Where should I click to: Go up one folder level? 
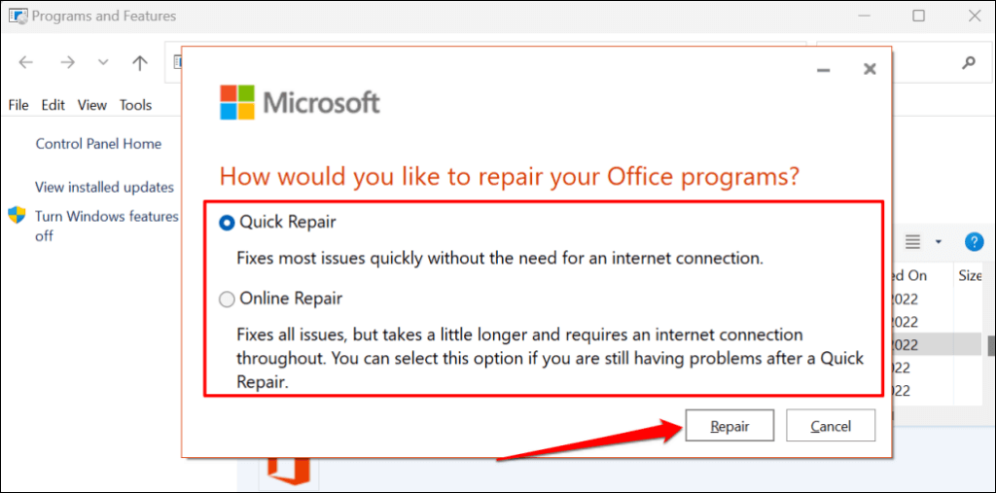140,63
